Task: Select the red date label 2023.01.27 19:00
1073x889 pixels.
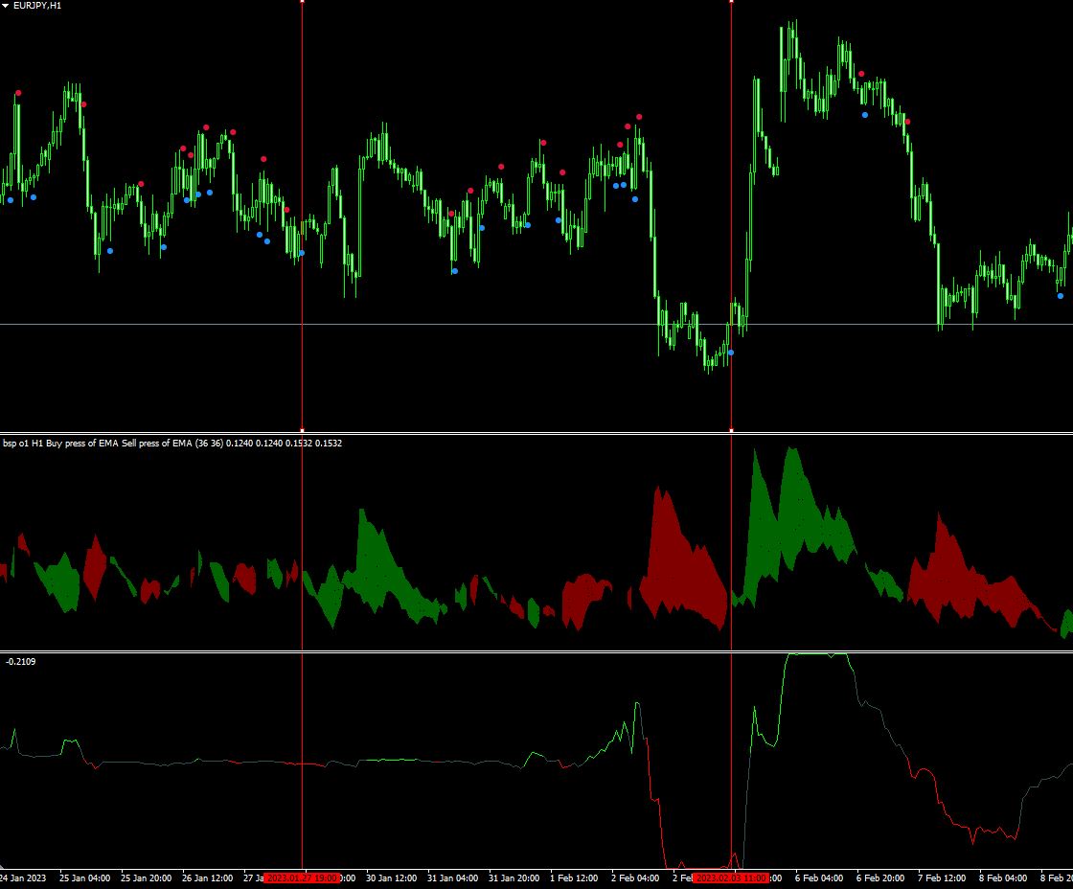Action: [302, 878]
